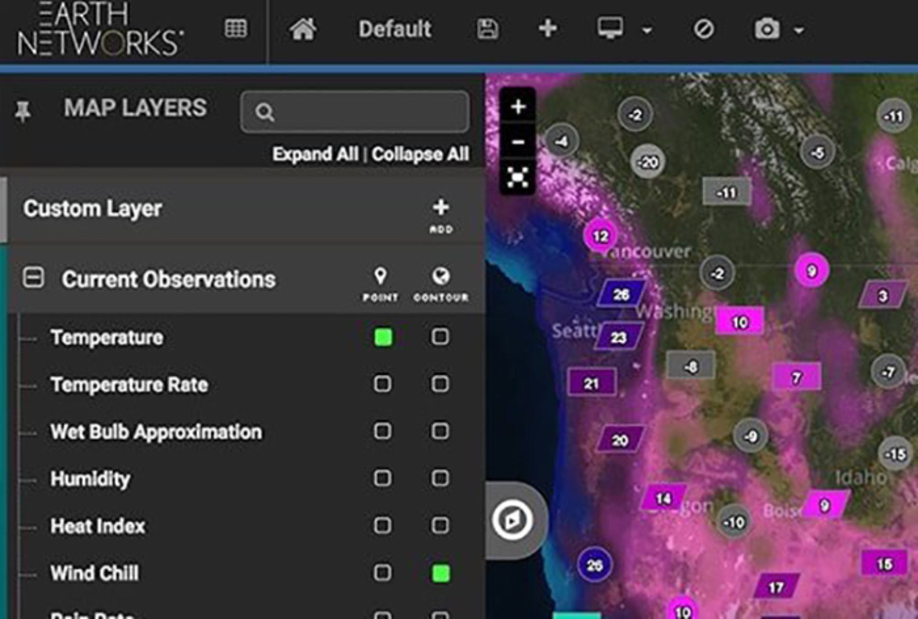The width and height of the screenshot is (918, 619).
Task: Click the save floppy disk icon
Action: click(487, 30)
